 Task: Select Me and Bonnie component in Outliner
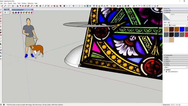pos(173,72)
